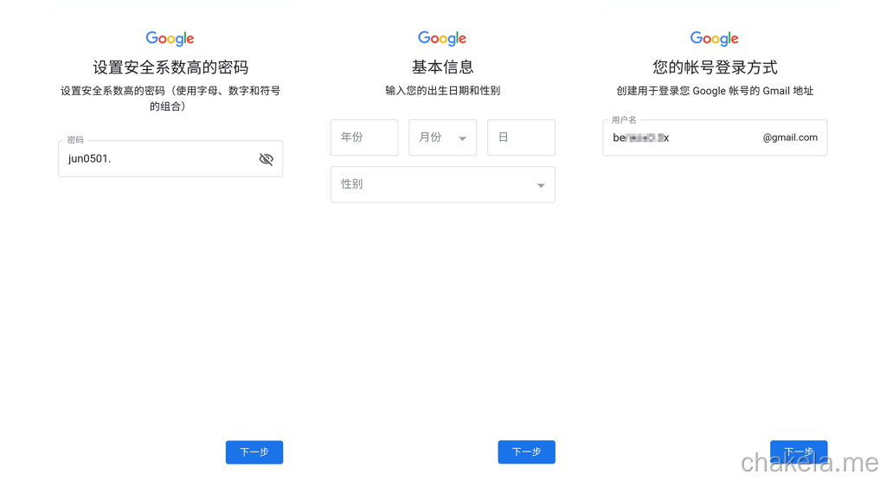Click text 创建用于登录您 Google 帐号的 Gmail 地址
The image size is (886, 480).
715,91
